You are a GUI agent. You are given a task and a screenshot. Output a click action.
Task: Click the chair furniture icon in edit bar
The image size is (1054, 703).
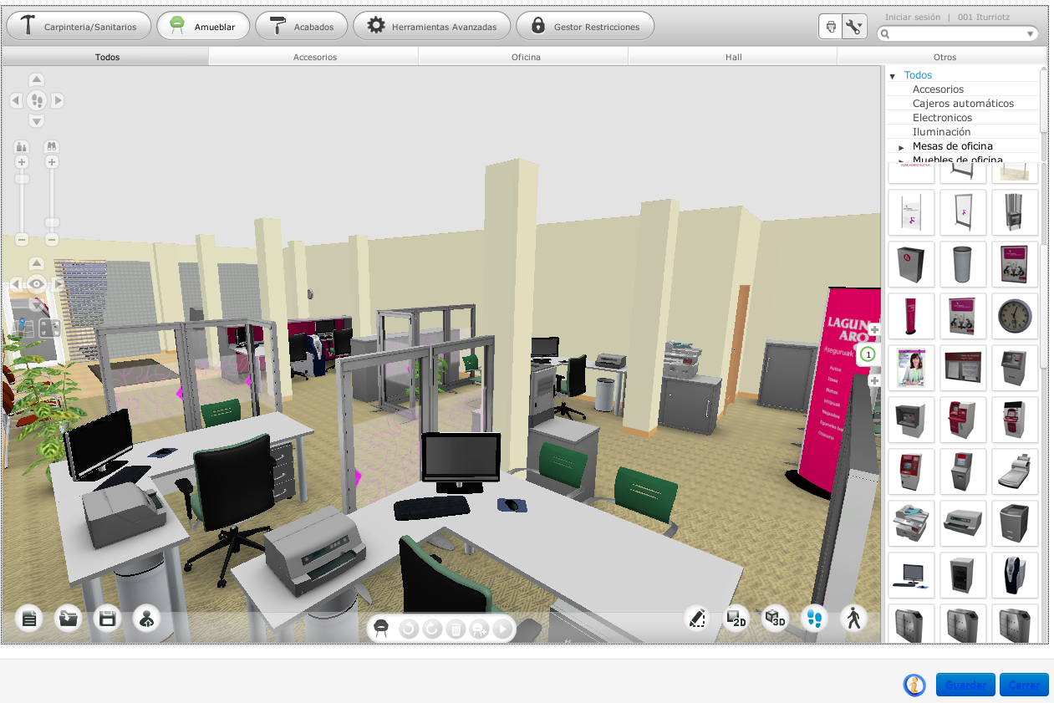[x=381, y=628]
